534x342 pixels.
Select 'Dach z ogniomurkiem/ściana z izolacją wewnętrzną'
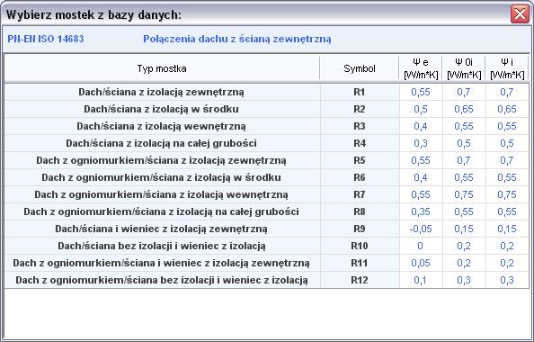point(267,194)
